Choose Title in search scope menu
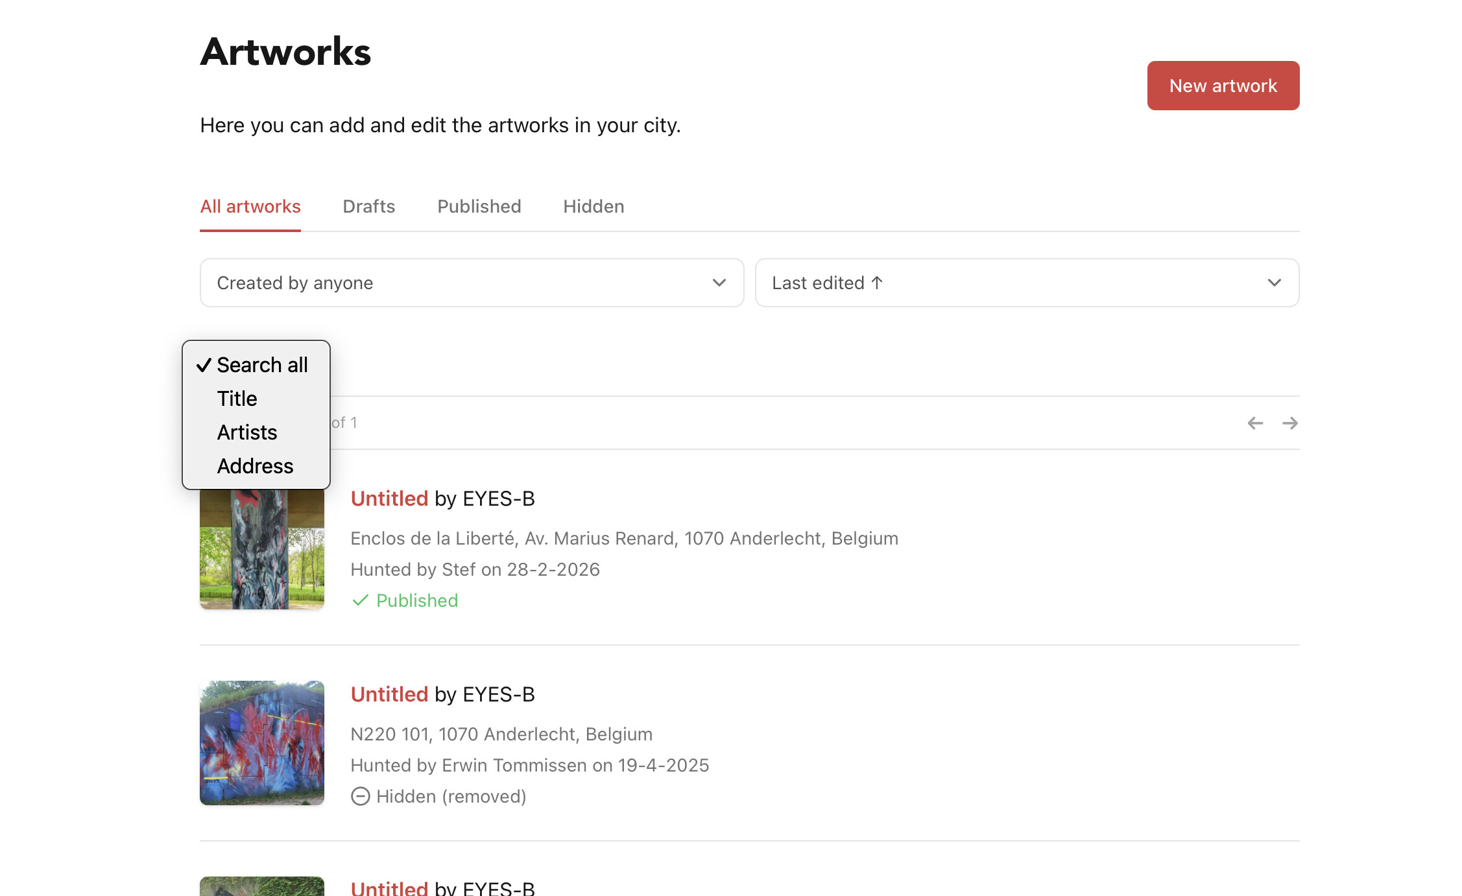Screen dimensions: 1462x896 click(237, 399)
